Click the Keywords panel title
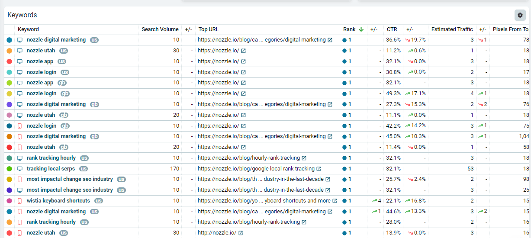The image size is (531, 238). (x=22, y=15)
